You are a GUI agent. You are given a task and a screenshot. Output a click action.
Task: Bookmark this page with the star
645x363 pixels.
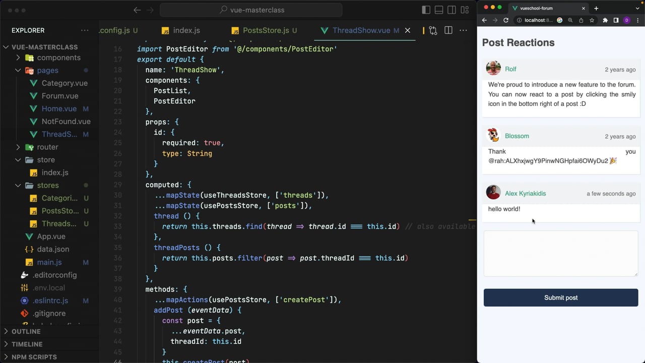tap(592, 20)
